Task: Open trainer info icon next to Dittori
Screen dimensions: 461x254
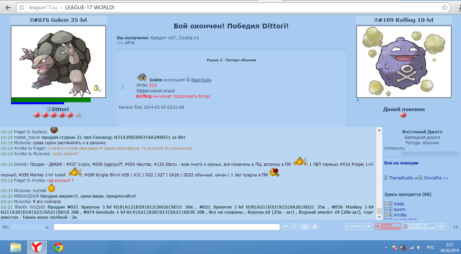Action: pyautogui.click(x=49, y=109)
